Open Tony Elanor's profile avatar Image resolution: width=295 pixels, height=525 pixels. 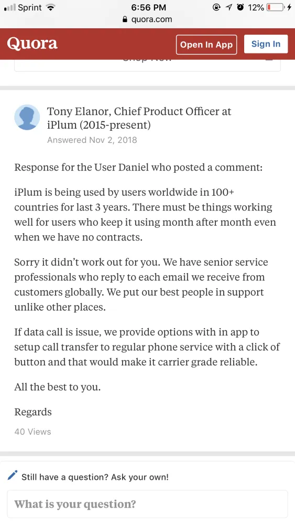(x=27, y=117)
